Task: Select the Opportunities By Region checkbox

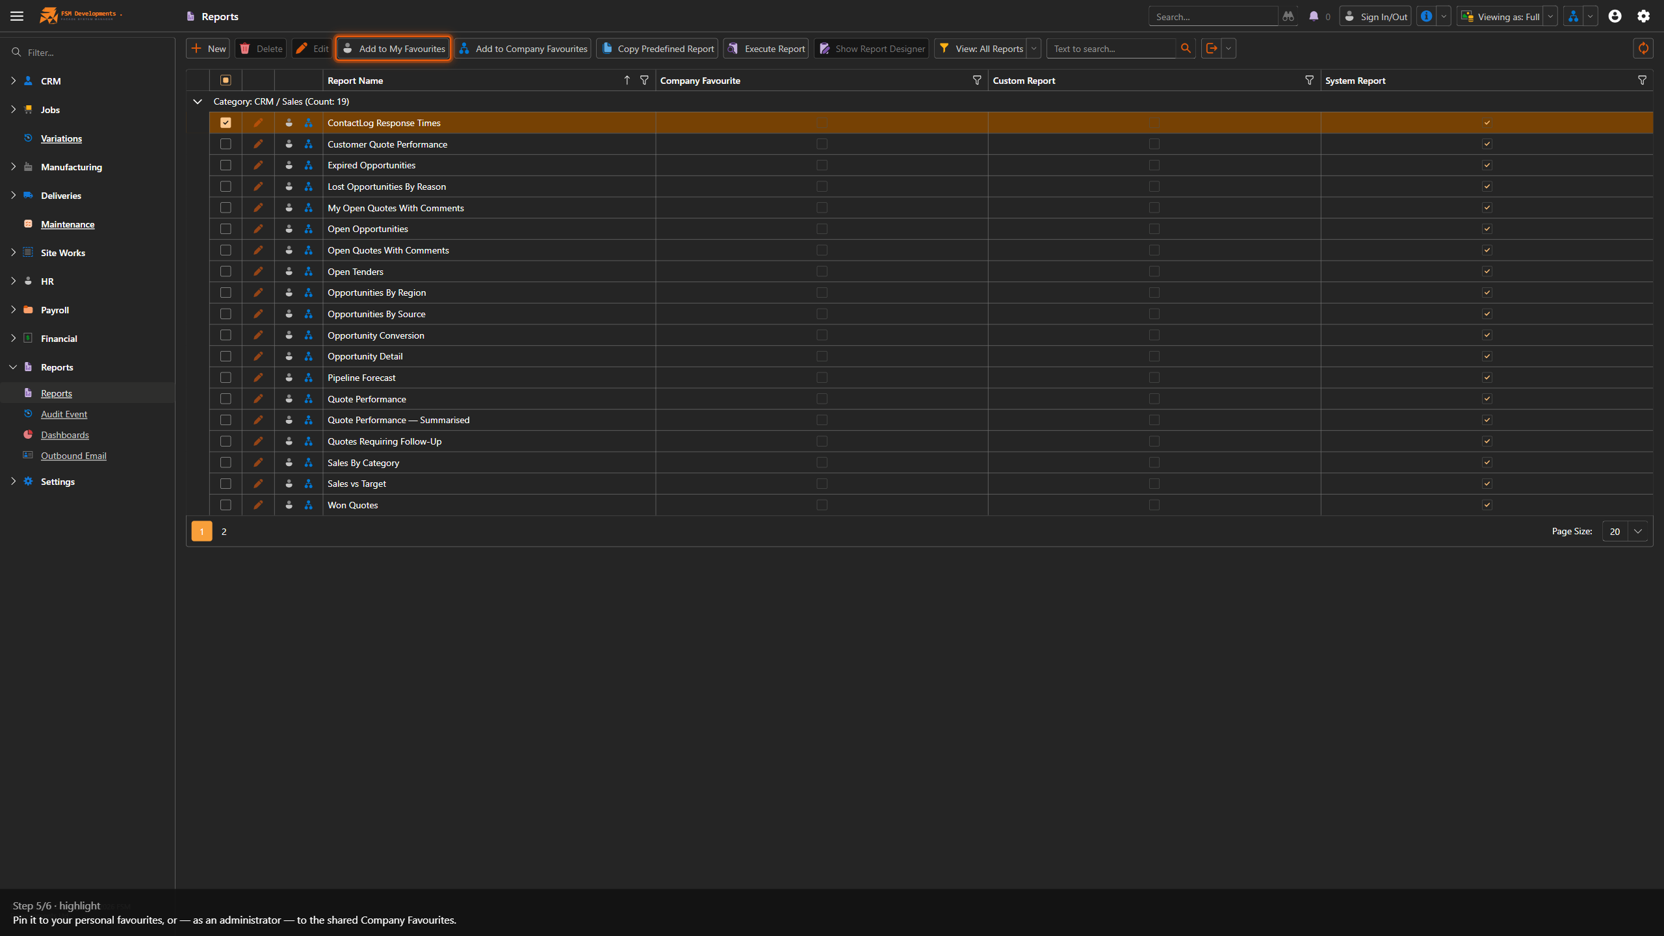Action: [x=226, y=292]
